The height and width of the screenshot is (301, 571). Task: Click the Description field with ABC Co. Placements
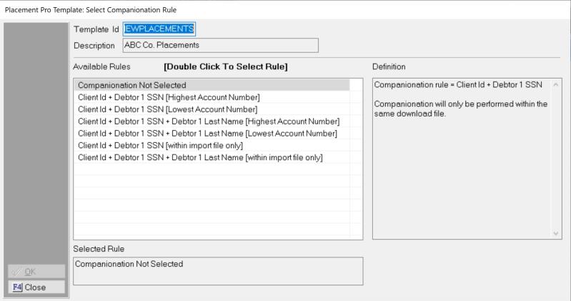point(220,45)
